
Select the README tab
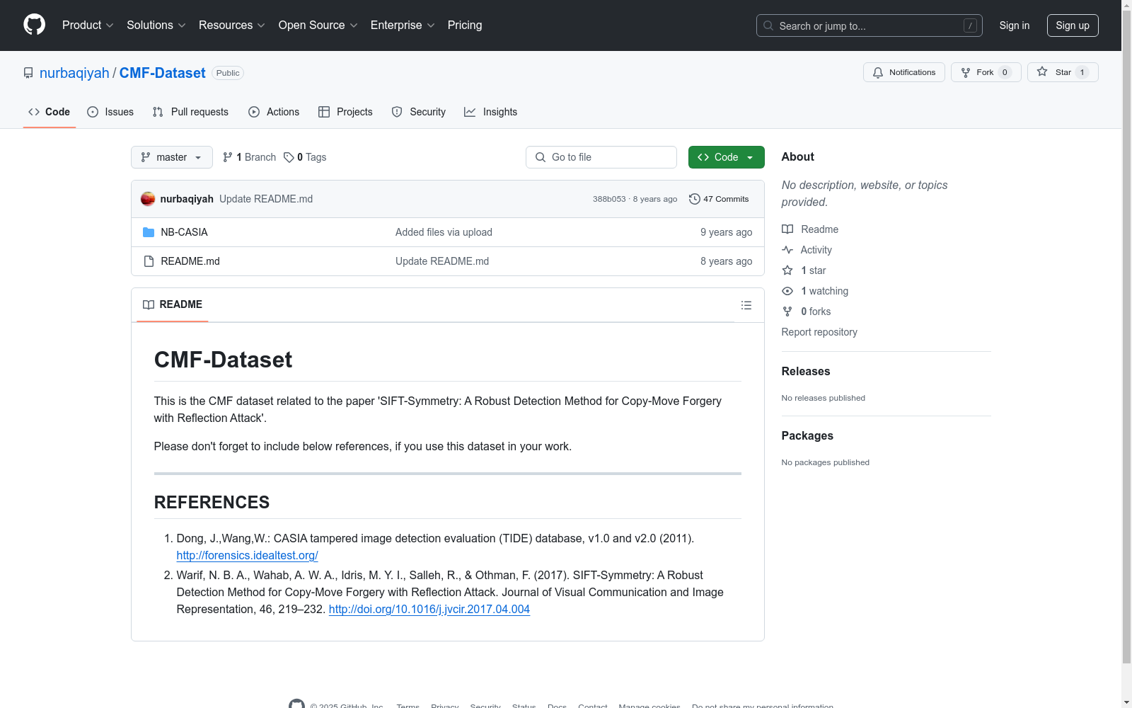pyautogui.click(x=173, y=304)
